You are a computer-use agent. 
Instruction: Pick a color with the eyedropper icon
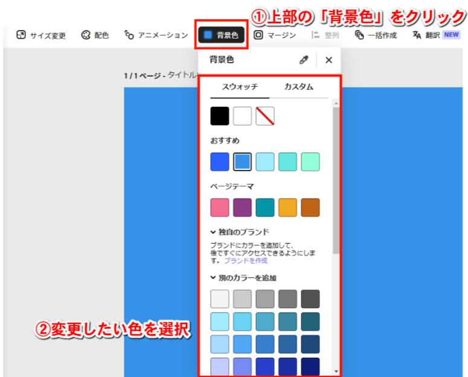point(304,60)
